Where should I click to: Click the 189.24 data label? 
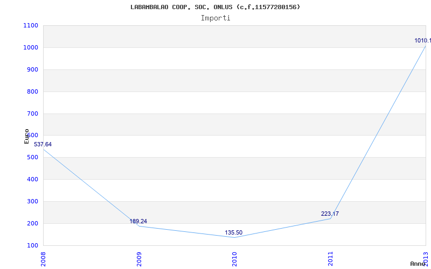(x=138, y=221)
